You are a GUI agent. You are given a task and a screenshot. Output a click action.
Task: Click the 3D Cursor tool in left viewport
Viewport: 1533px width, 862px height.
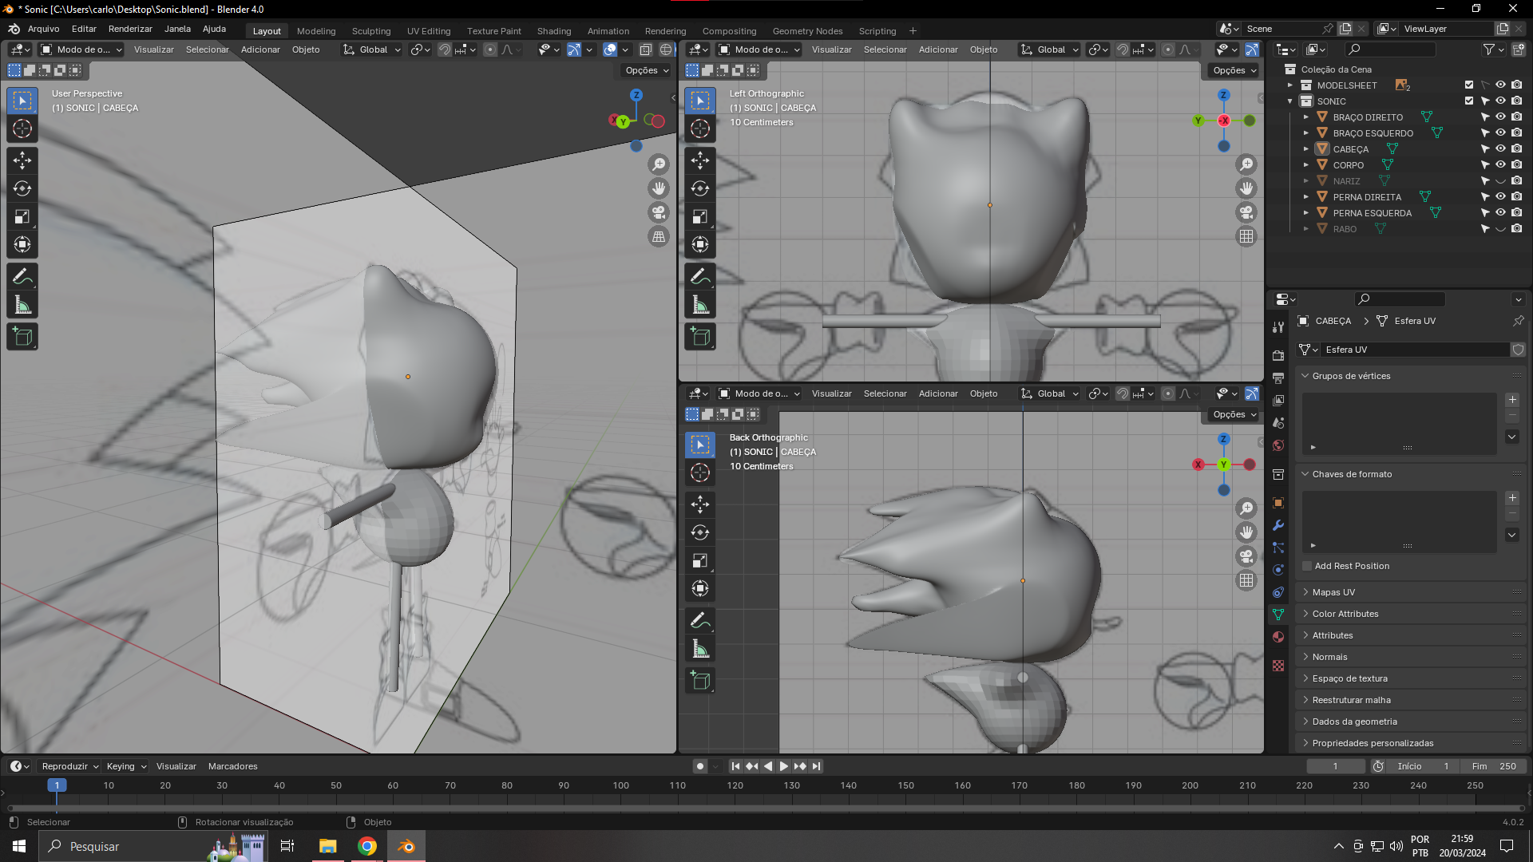pos(22,129)
